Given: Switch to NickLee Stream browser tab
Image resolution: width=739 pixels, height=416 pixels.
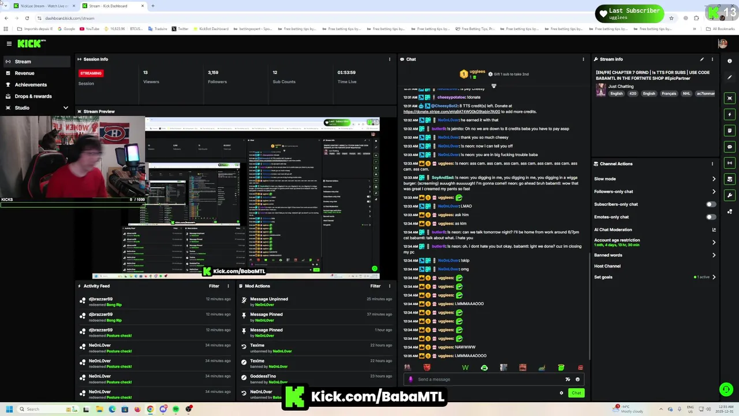Looking at the screenshot, I should 44,6.
